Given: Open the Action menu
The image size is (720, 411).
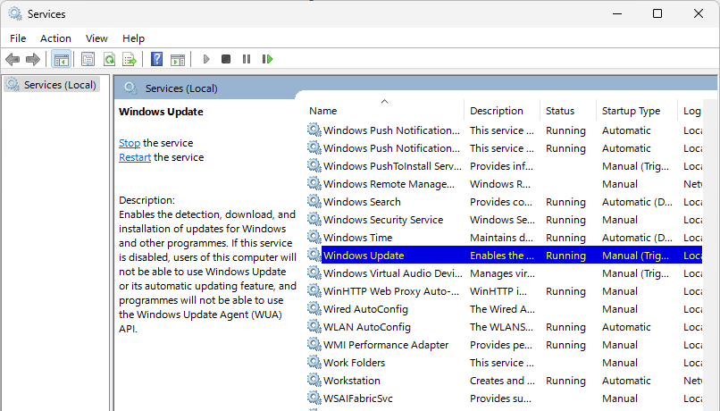Looking at the screenshot, I should pyautogui.click(x=55, y=38).
